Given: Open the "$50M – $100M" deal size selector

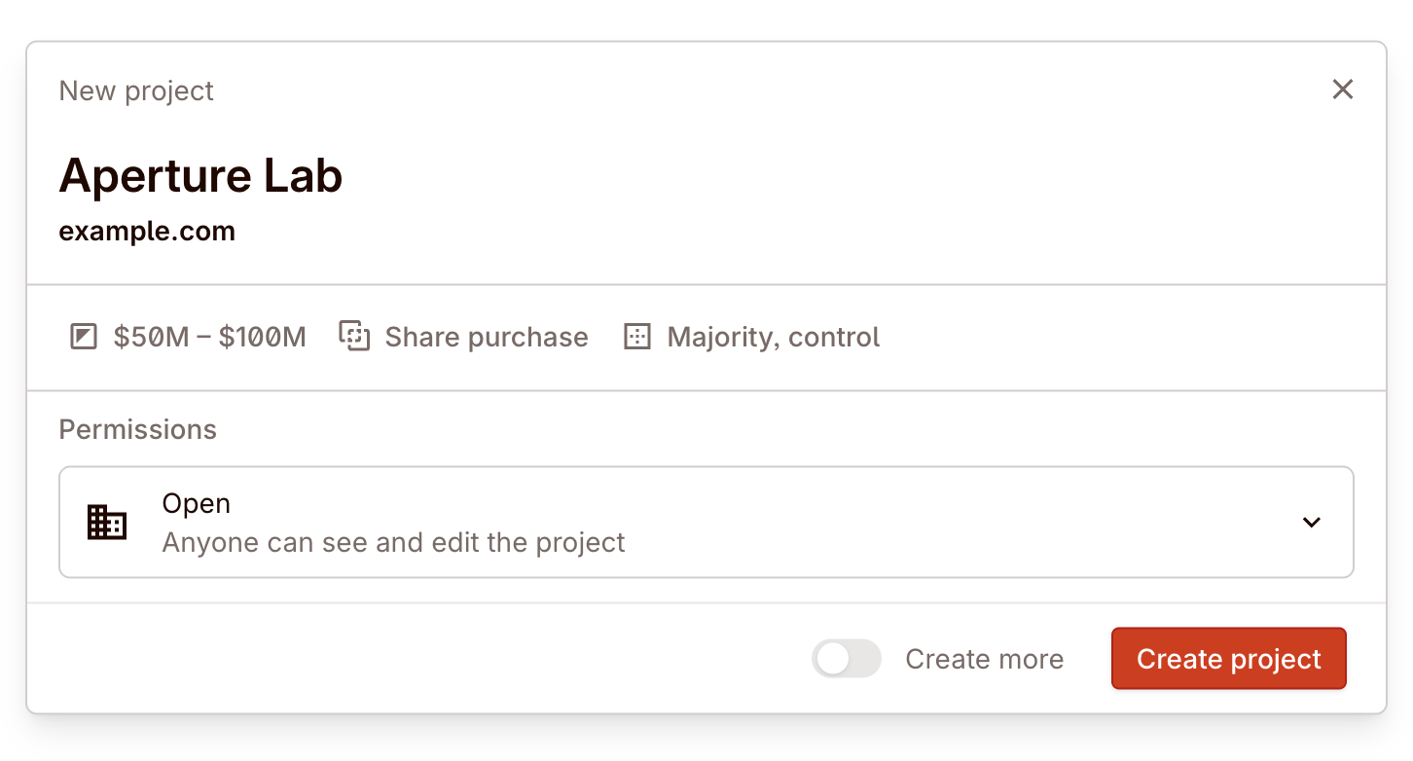Looking at the screenshot, I should (x=209, y=338).
